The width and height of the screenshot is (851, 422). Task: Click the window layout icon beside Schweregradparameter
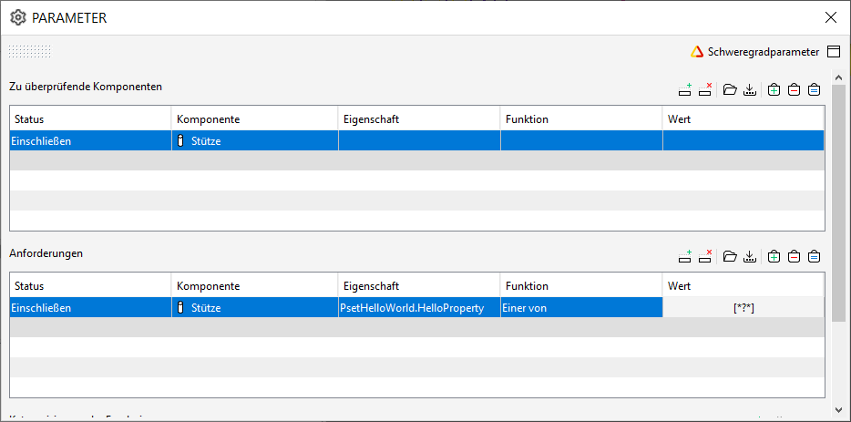point(833,52)
